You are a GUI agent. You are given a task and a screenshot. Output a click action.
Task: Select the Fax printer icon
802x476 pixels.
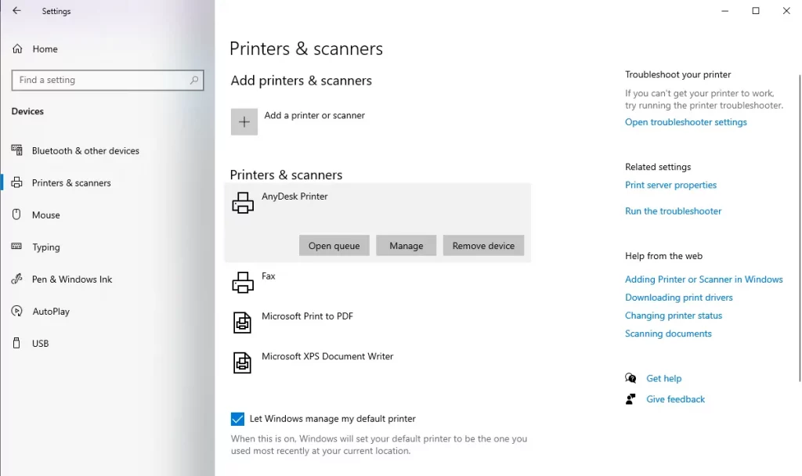click(x=243, y=282)
